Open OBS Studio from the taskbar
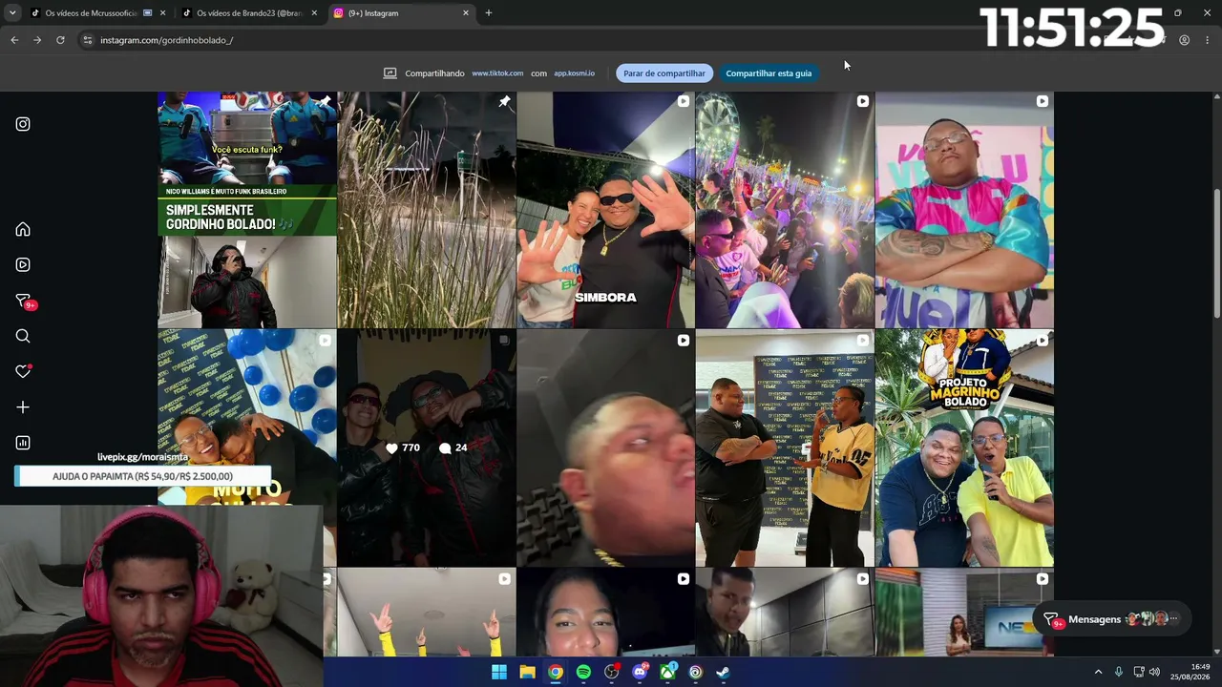This screenshot has height=687, width=1222. 612,672
